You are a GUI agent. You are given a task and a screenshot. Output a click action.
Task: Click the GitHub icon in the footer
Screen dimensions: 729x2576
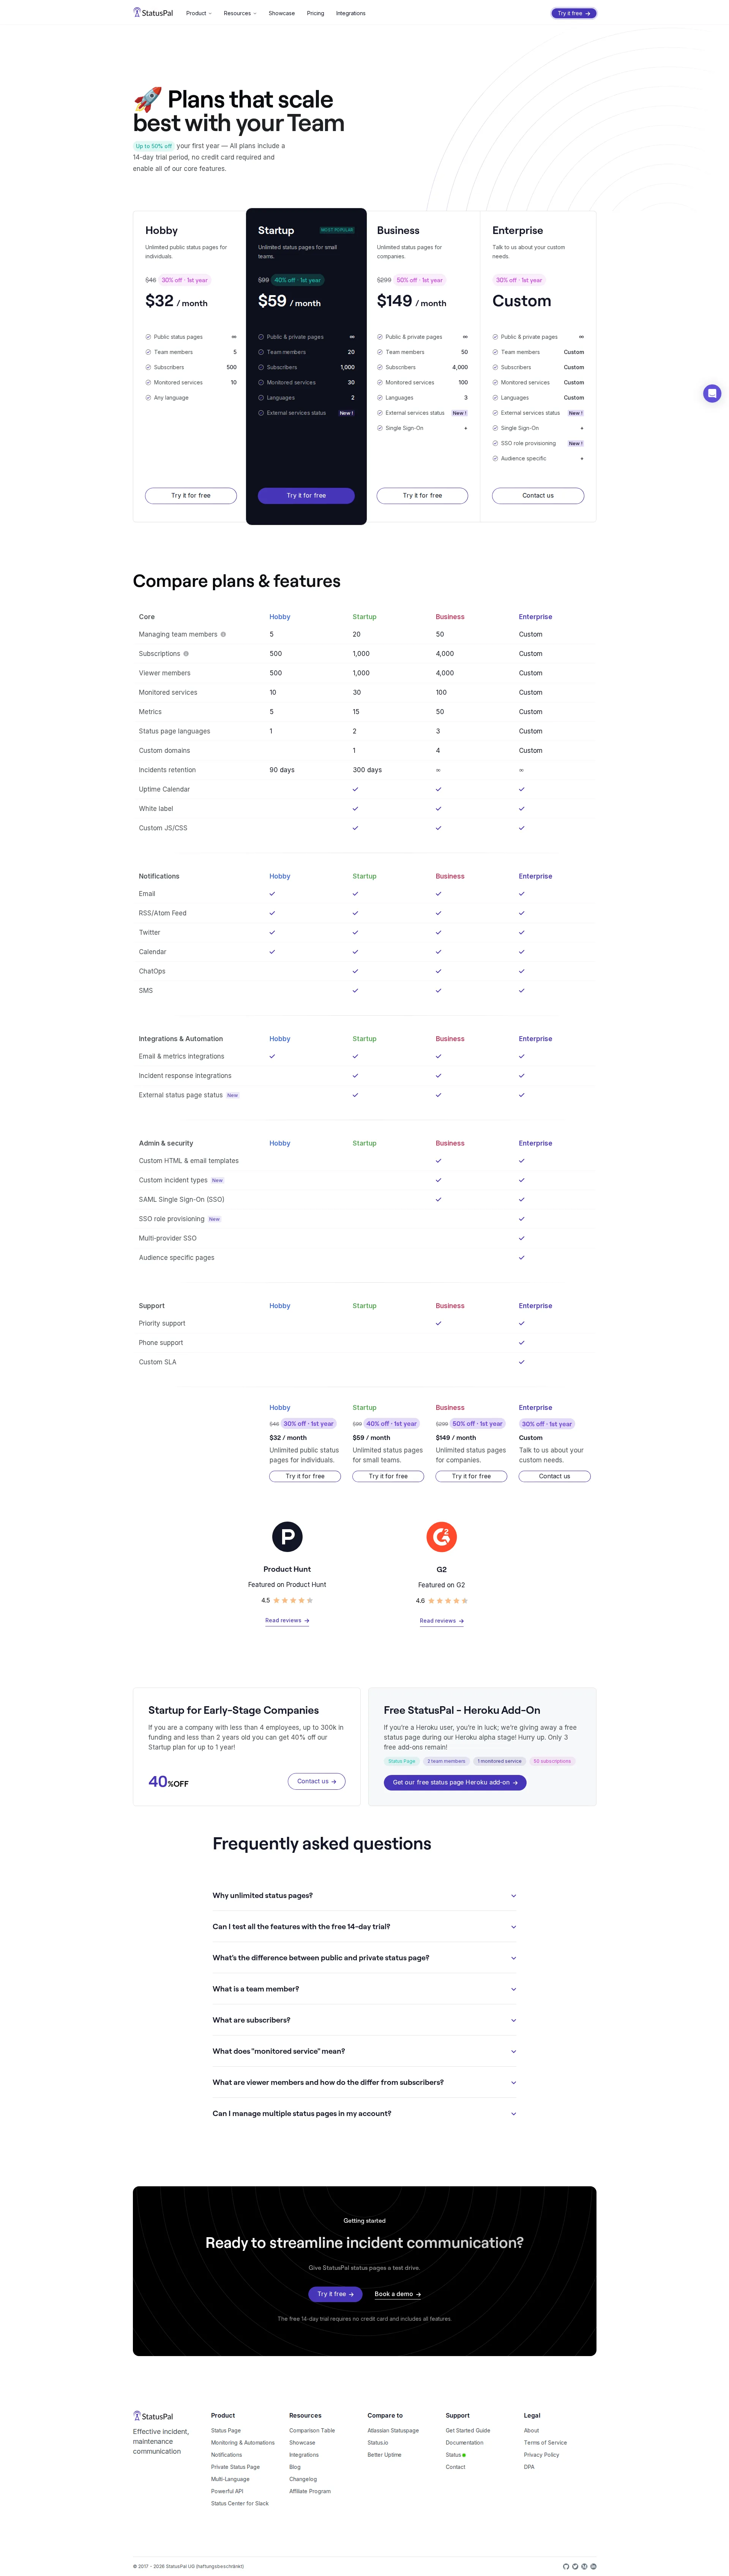click(566, 2566)
